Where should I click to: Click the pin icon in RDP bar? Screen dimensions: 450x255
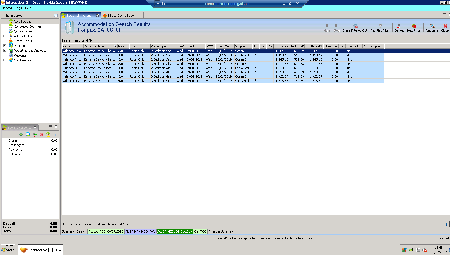[157, 3]
